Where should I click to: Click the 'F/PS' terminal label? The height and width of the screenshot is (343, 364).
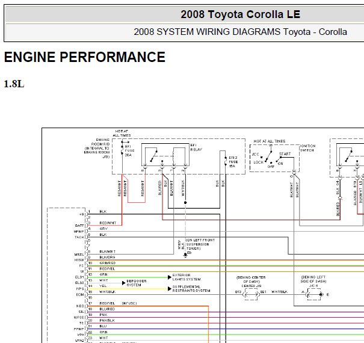pos(80,289)
